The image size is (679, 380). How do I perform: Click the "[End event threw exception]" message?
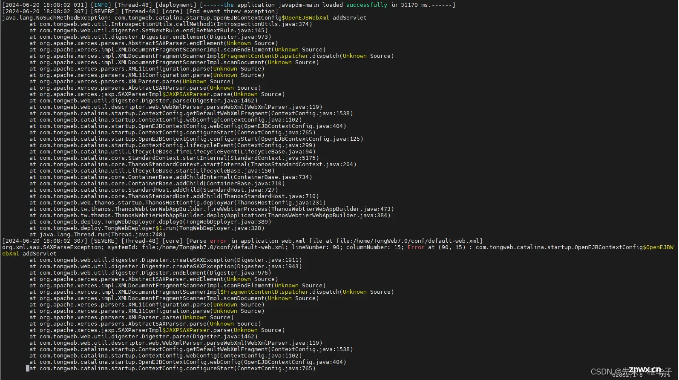coord(232,11)
